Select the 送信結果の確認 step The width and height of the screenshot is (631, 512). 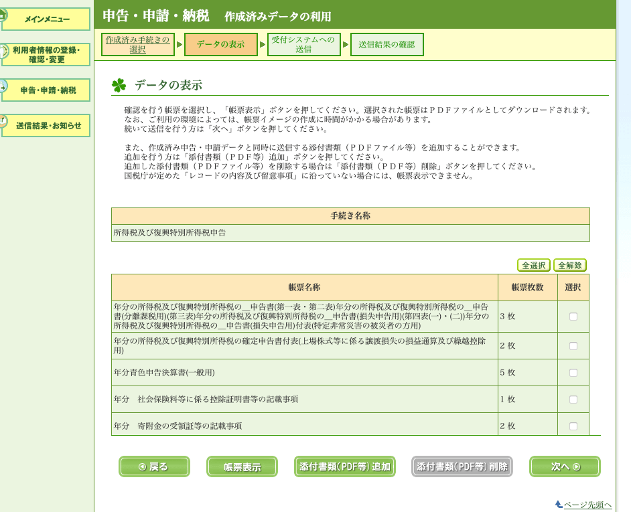tap(387, 44)
